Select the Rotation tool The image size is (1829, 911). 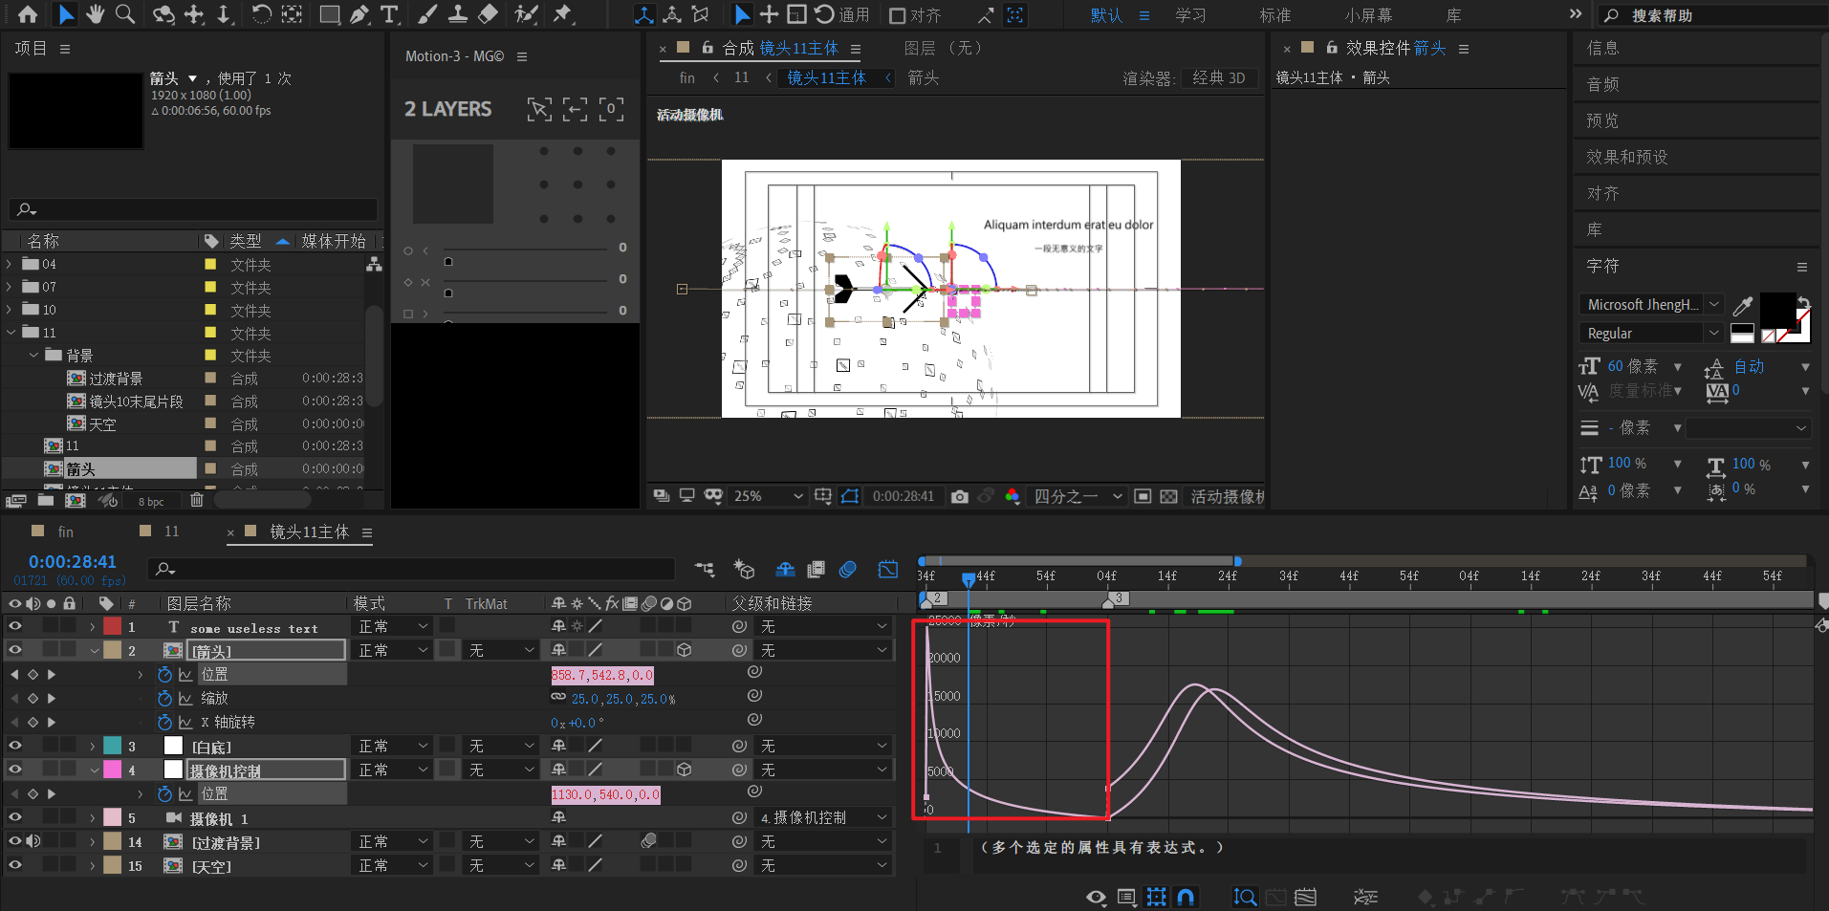point(261,14)
